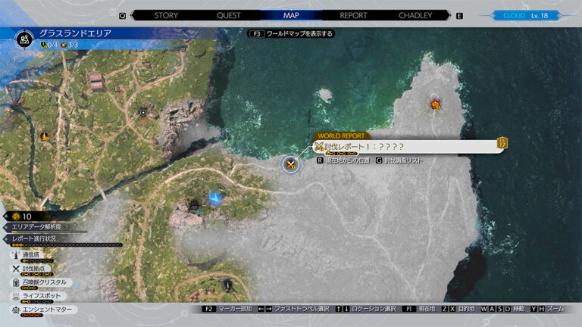Open the STORY tab
The width and height of the screenshot is (582, 327).
click(x=166, y=16)
